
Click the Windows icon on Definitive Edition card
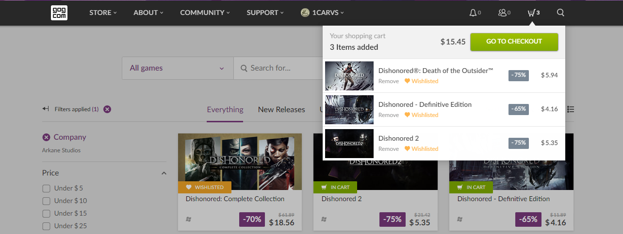pyautogui.click(x=460, y=219)
